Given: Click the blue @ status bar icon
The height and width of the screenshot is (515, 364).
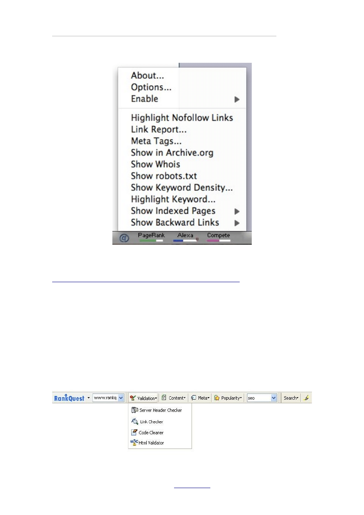Looking at the screenshot, I should coord(124,239).
